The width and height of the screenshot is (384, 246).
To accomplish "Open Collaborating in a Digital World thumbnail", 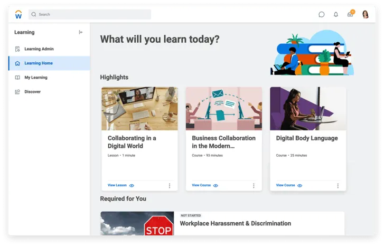I will (139, 108).
